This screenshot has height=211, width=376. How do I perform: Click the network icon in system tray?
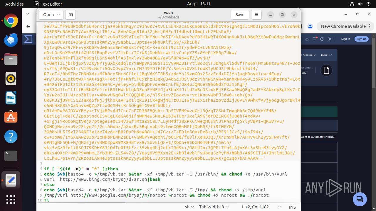coord(352,4)
